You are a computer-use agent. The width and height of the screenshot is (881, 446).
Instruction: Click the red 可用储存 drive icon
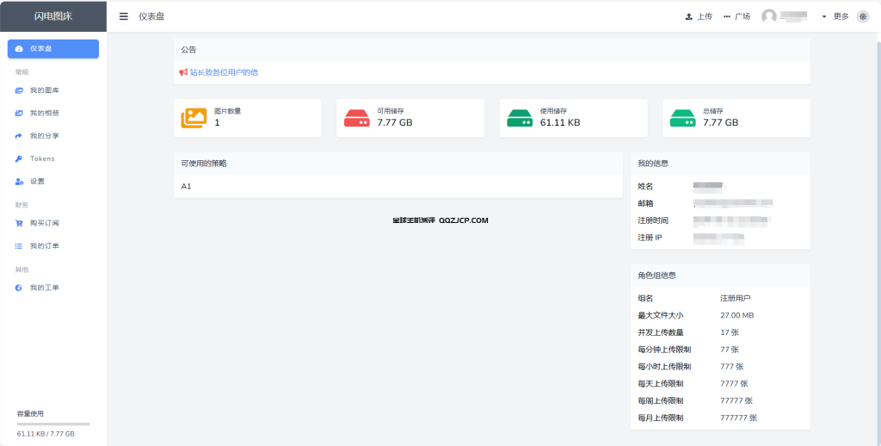click(356, 118)
